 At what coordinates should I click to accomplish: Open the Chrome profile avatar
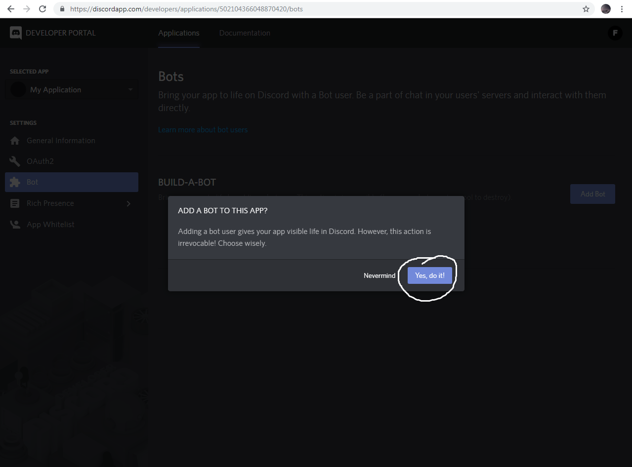coord(606,9)
